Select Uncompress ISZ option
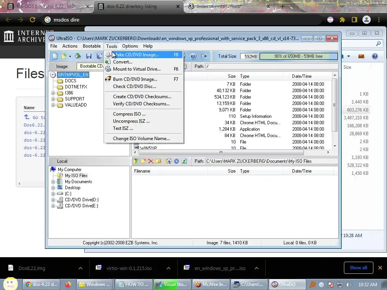387x290 pixels. click(143, 121)
